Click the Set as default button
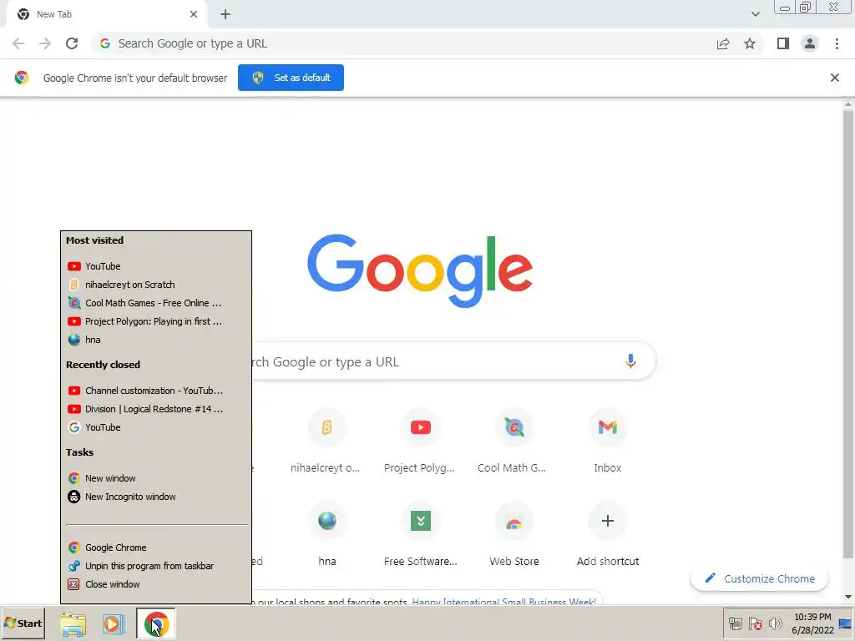This screenshot has width=855, height=641. [291, 78]
